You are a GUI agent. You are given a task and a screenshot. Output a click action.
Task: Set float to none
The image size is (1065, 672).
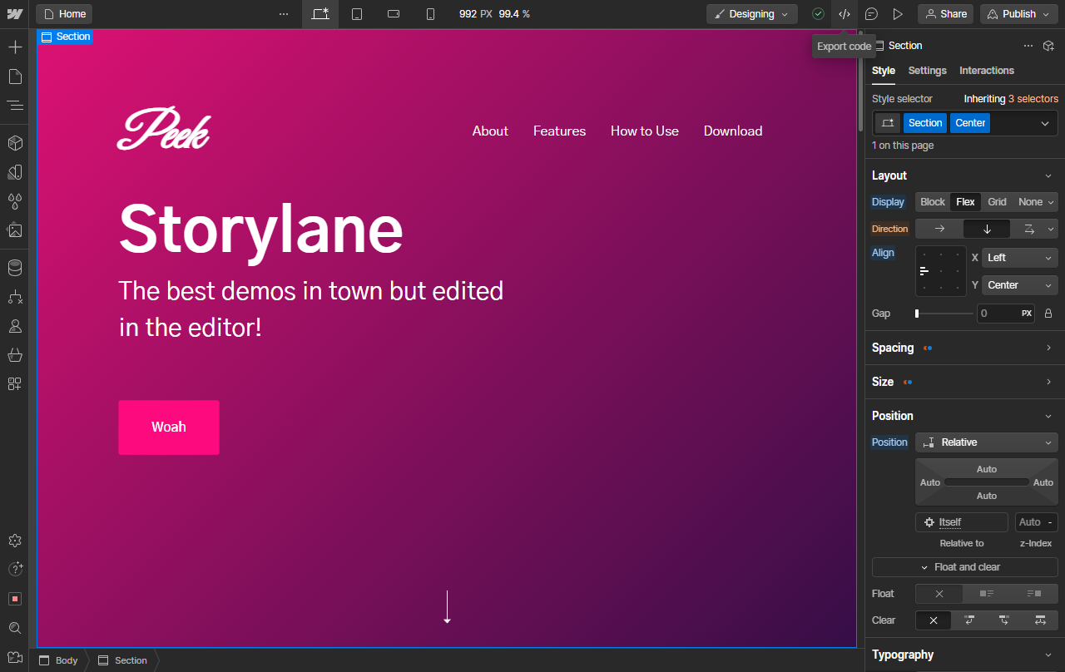point(939,594)
